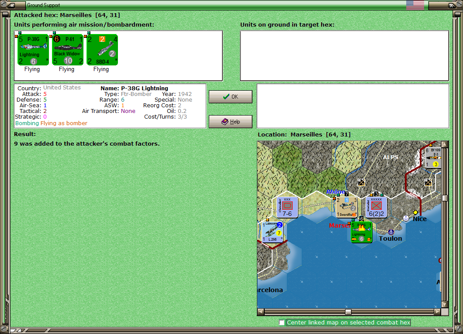Open Help for Ground Support

tap(231, 122)
